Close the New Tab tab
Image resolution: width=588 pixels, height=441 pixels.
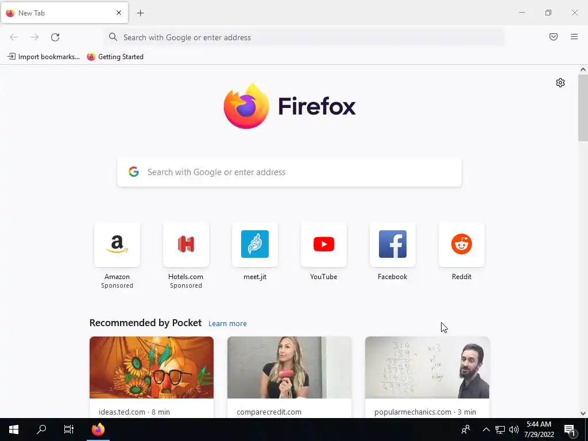click(x=119, y=13)
